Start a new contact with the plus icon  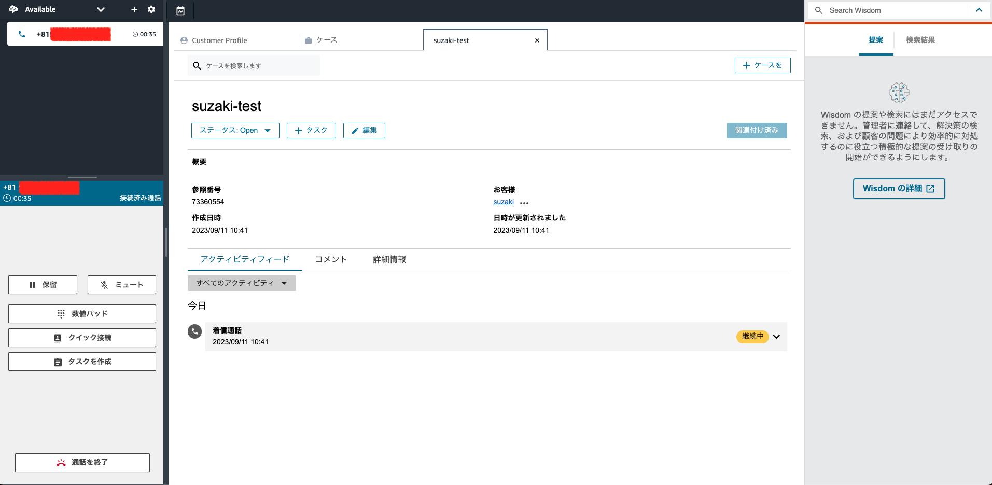pyautogui.click(x=134, y=9)
